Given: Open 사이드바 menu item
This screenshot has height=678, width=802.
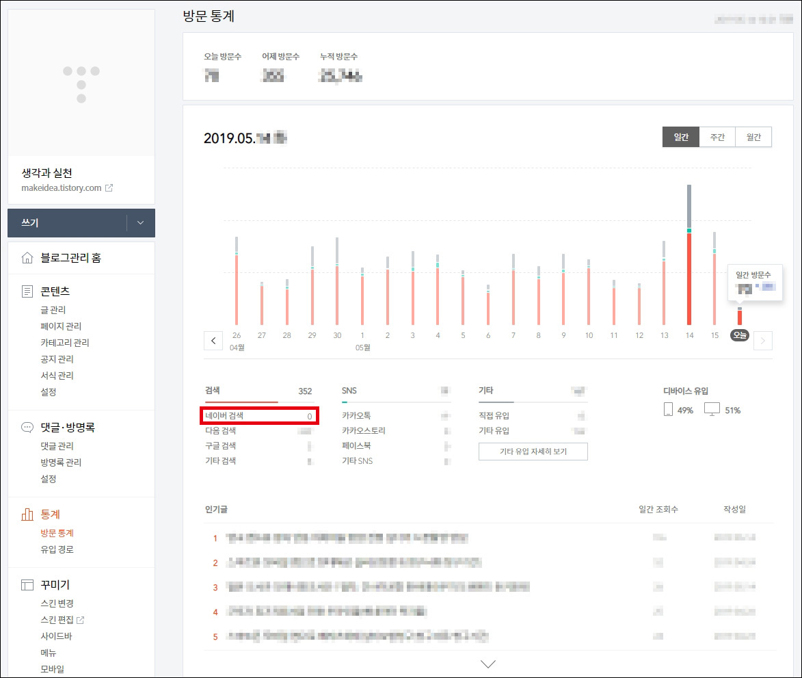Looking at the screenshot, I should tap(56, 636).
